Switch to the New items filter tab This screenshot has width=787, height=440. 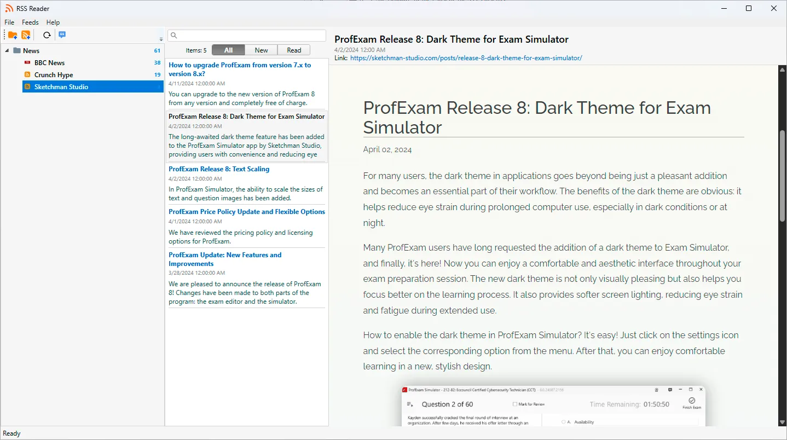pyautogui.click(x=262, y=50)
